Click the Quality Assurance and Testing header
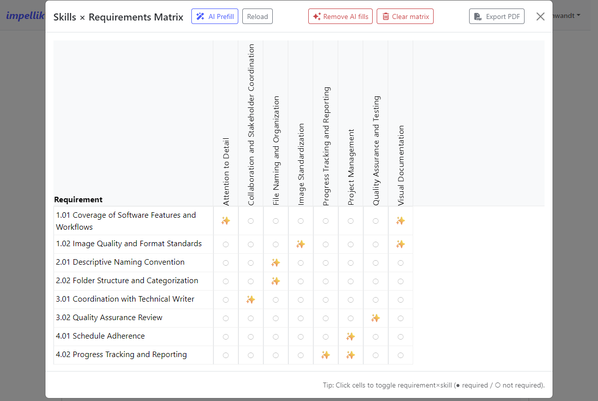 point(376,151)
